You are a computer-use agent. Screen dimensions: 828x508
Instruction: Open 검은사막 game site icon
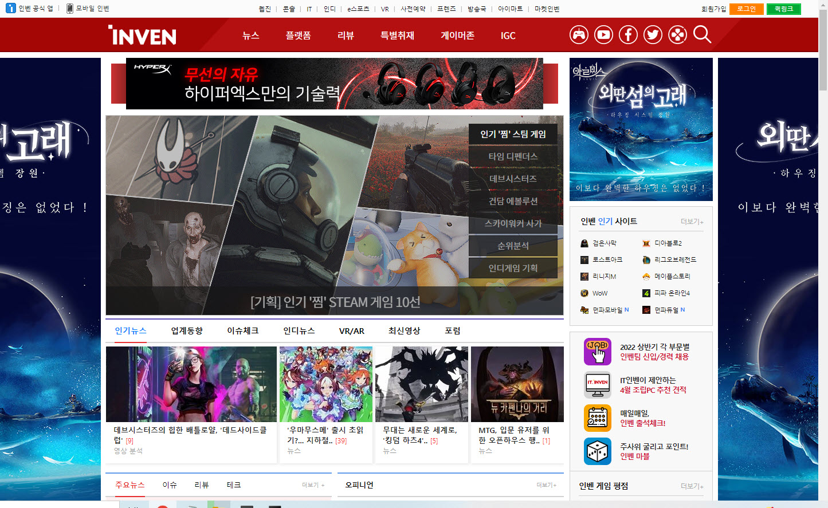point(584,243)
